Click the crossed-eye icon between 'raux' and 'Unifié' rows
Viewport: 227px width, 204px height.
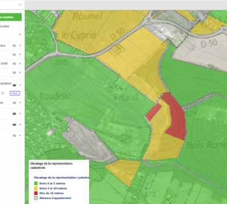(14, 54)
